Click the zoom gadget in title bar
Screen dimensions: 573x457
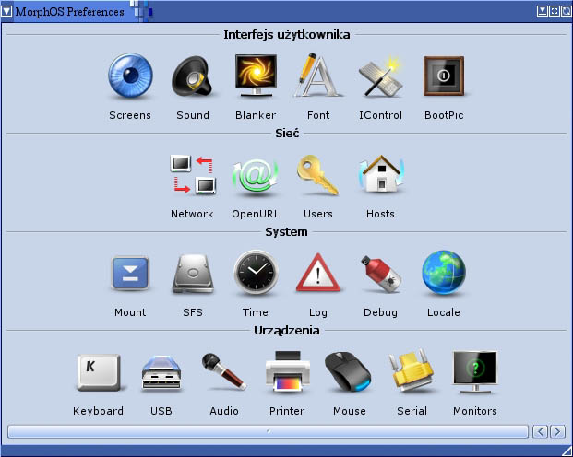554,11
